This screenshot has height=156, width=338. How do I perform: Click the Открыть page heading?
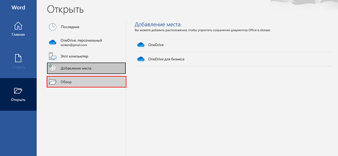[65, 9]
